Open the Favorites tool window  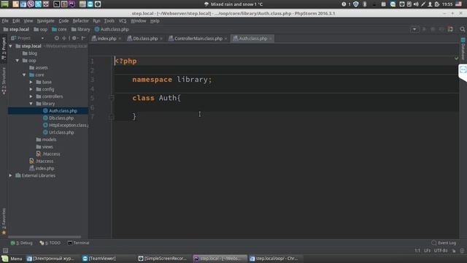(4, 221)
